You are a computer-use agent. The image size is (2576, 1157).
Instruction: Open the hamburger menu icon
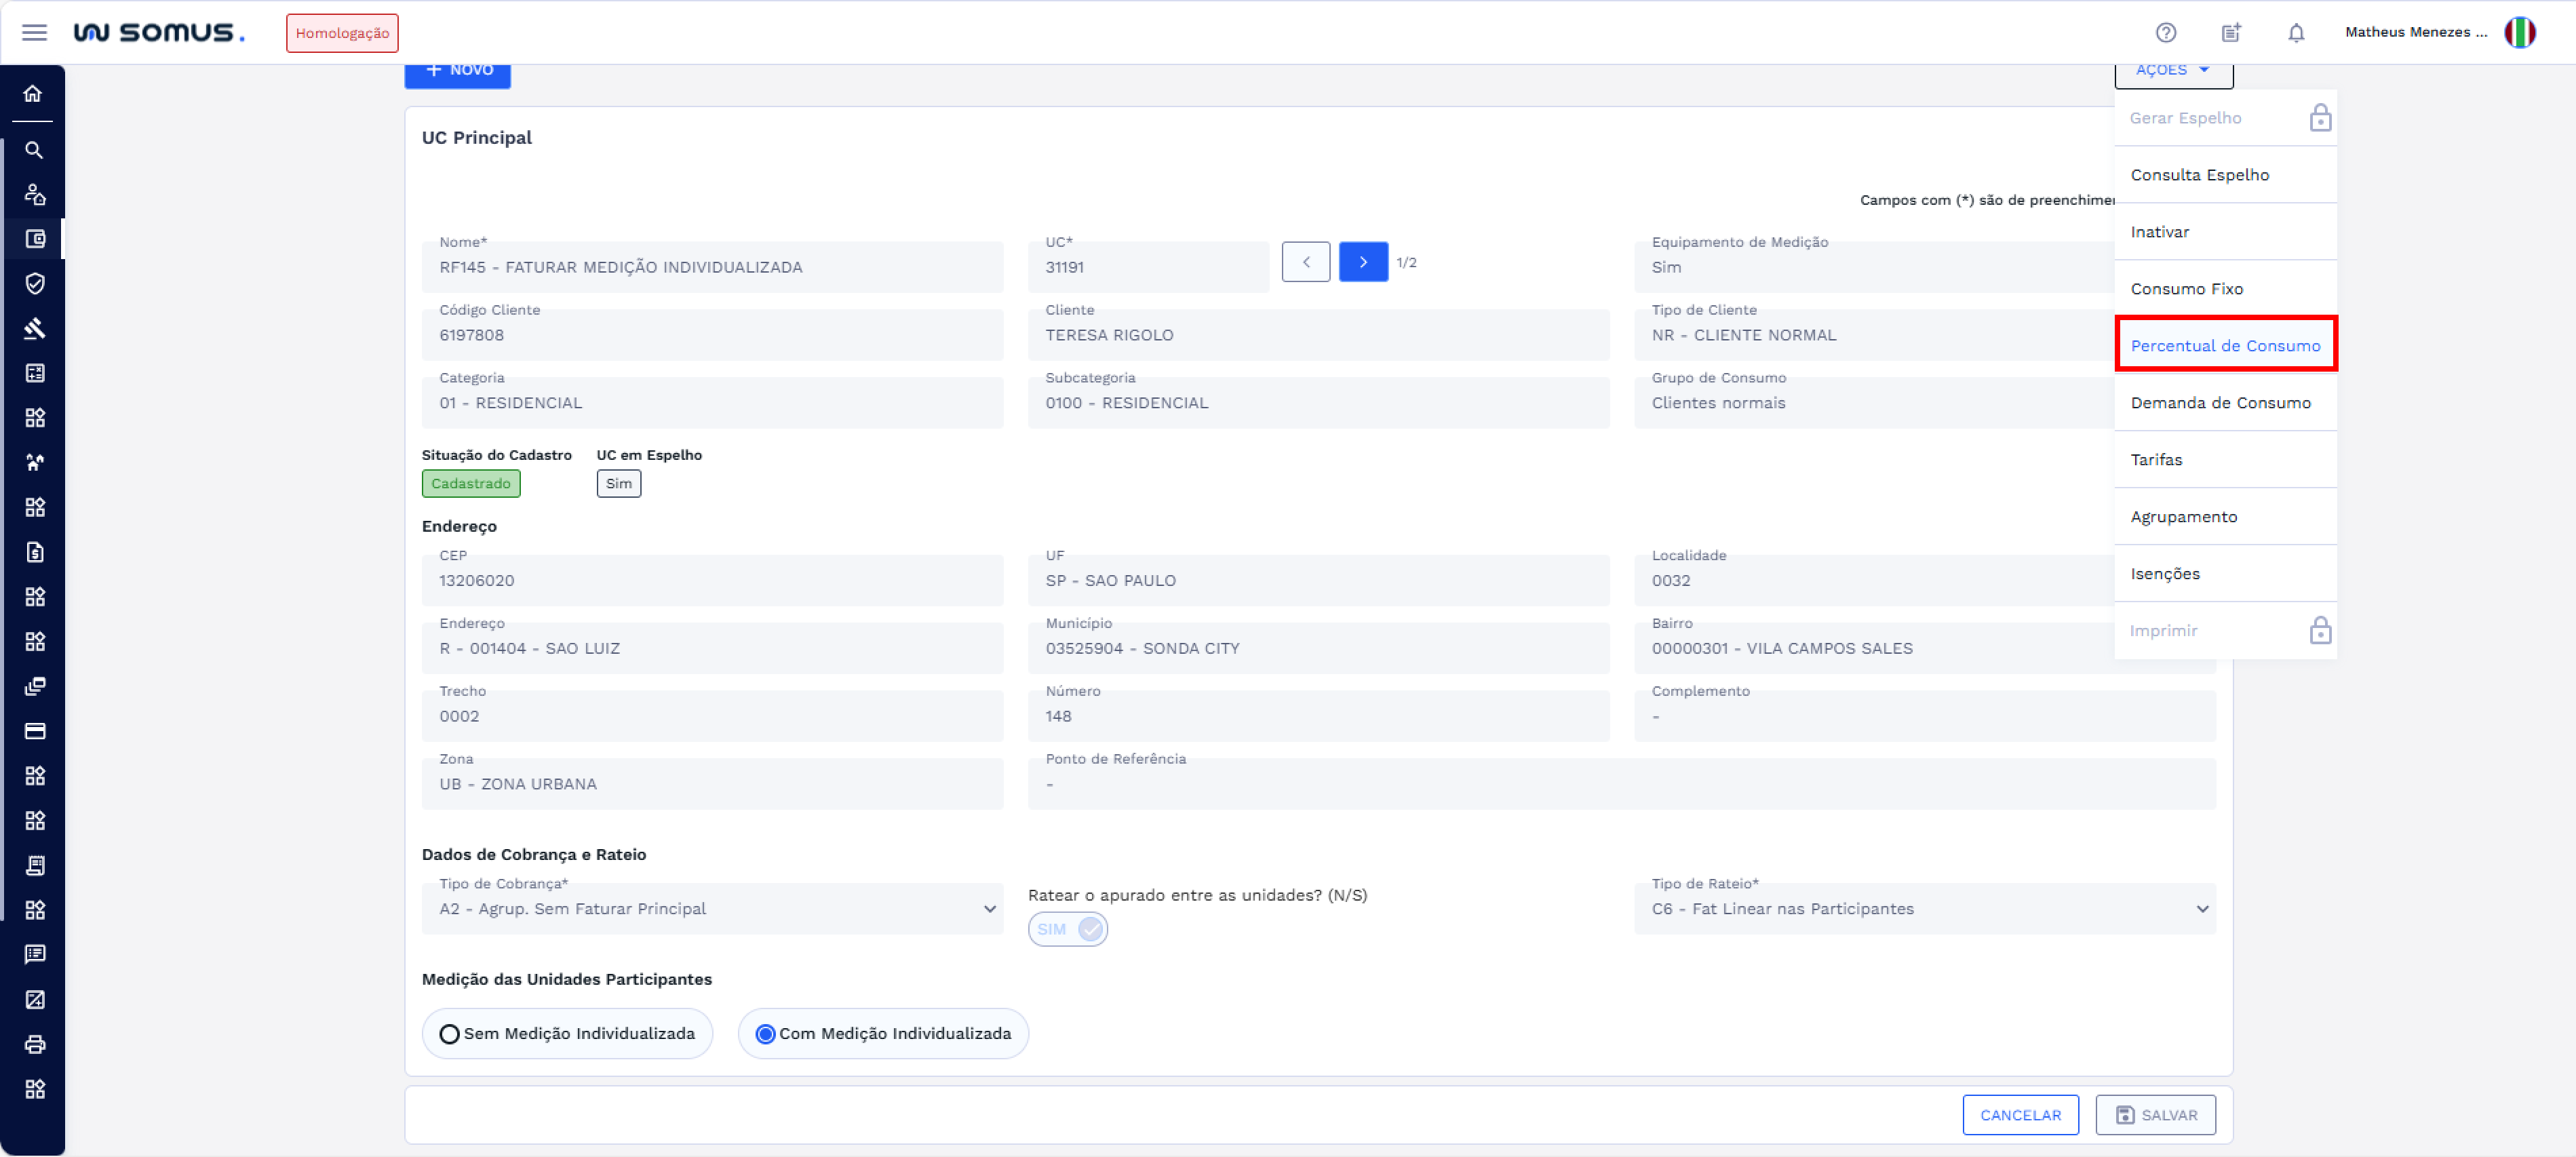tap(34, 32)
